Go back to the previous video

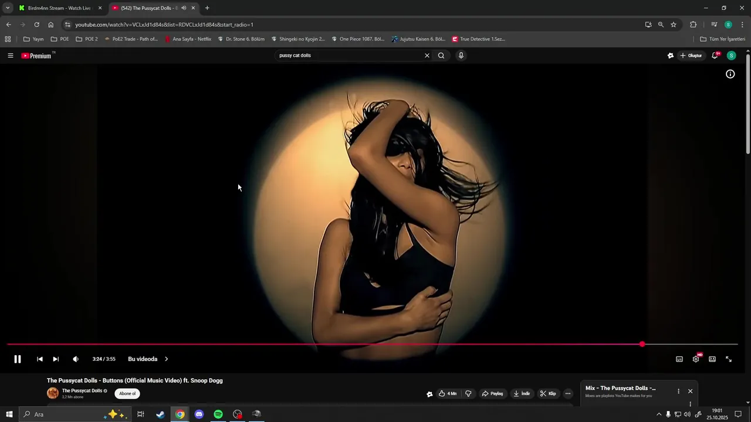[39, 359]
